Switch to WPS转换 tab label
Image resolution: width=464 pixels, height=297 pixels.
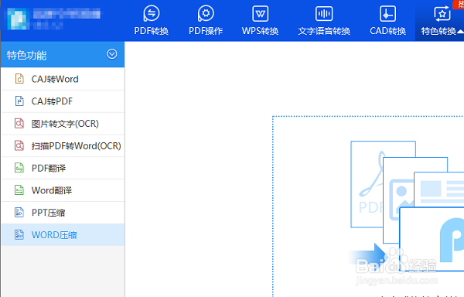pos(260,31)
